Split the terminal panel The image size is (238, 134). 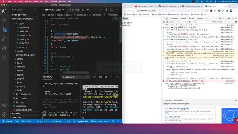pyautogui.click(x=100, y=77)
